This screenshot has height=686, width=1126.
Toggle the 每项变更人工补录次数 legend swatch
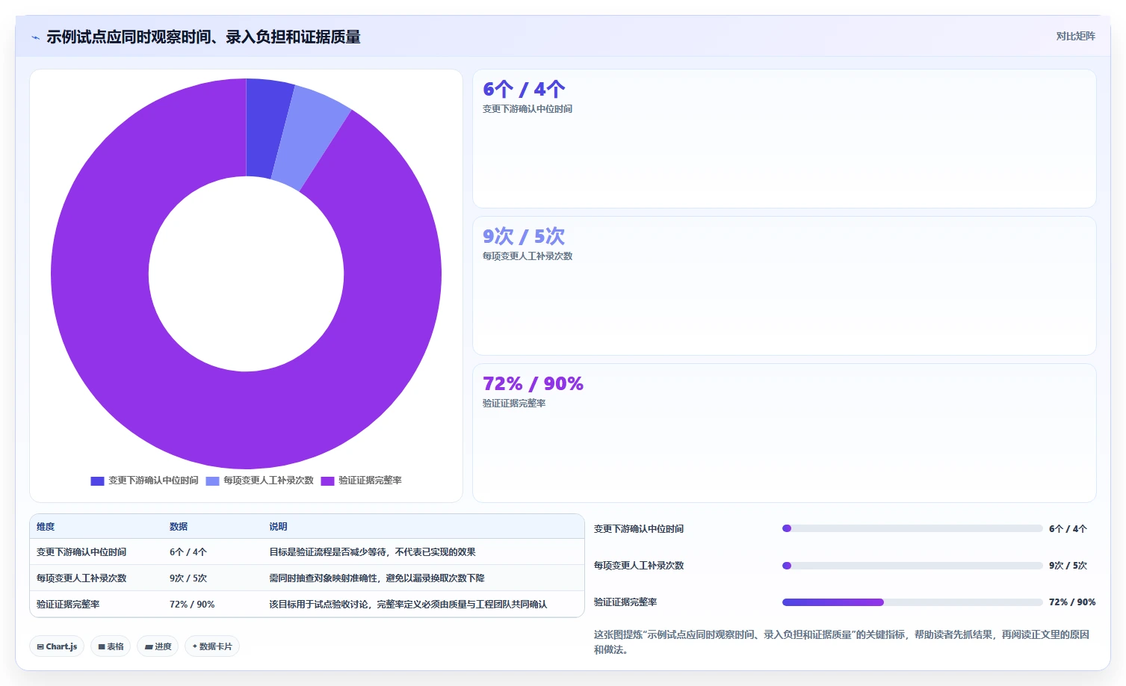212,480
